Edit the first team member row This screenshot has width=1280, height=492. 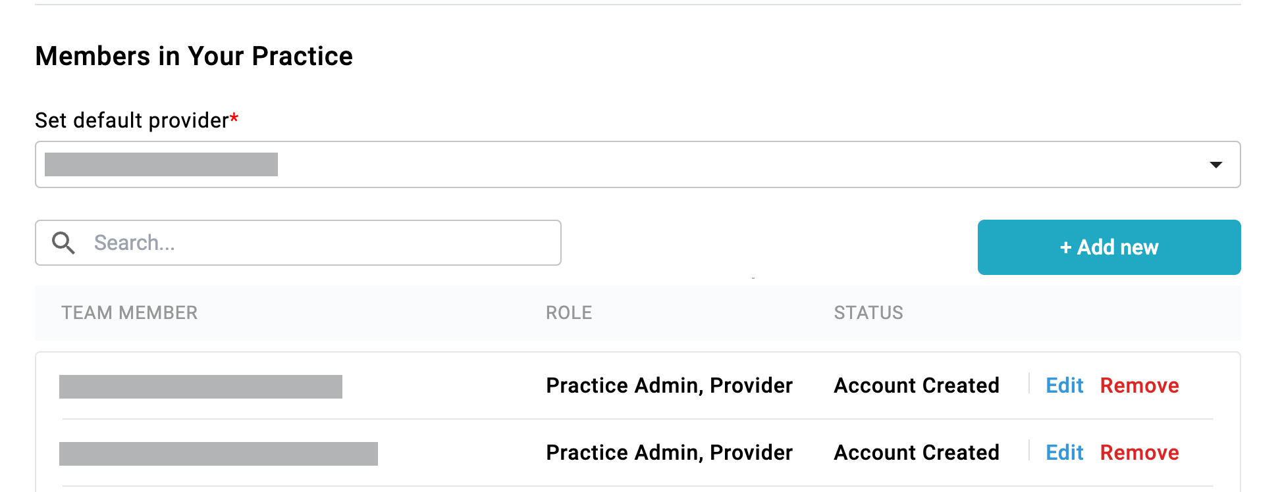[1065, 385]
